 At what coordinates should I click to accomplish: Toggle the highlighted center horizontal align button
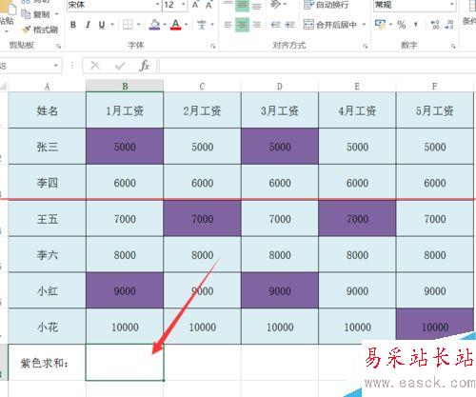[242, 25]
